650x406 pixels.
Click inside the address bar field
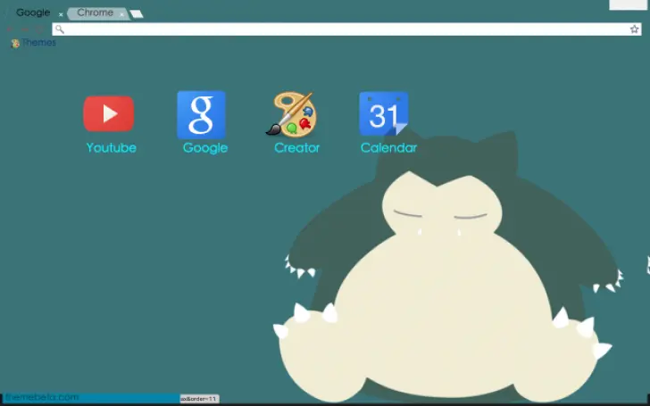[x=339, y=29]
